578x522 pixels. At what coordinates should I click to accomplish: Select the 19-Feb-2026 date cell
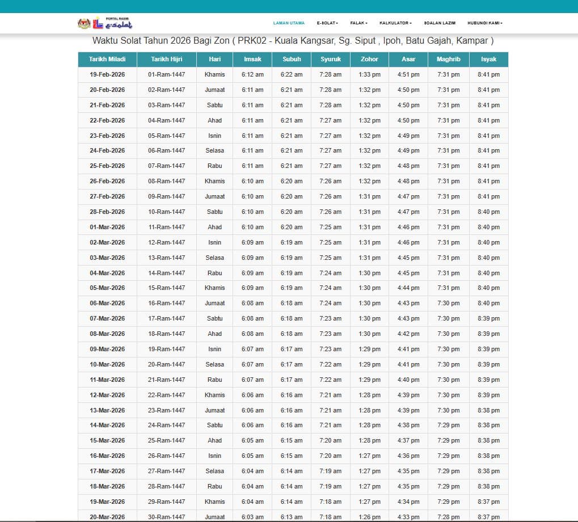point(107,74)
